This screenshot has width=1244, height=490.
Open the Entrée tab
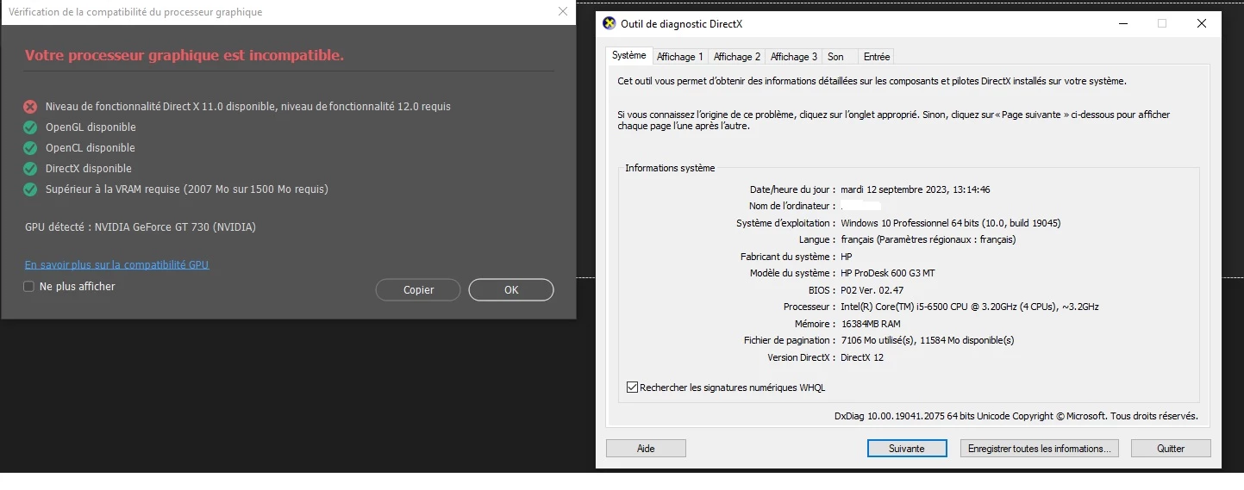pyautogui.click(x=877, y=57)
